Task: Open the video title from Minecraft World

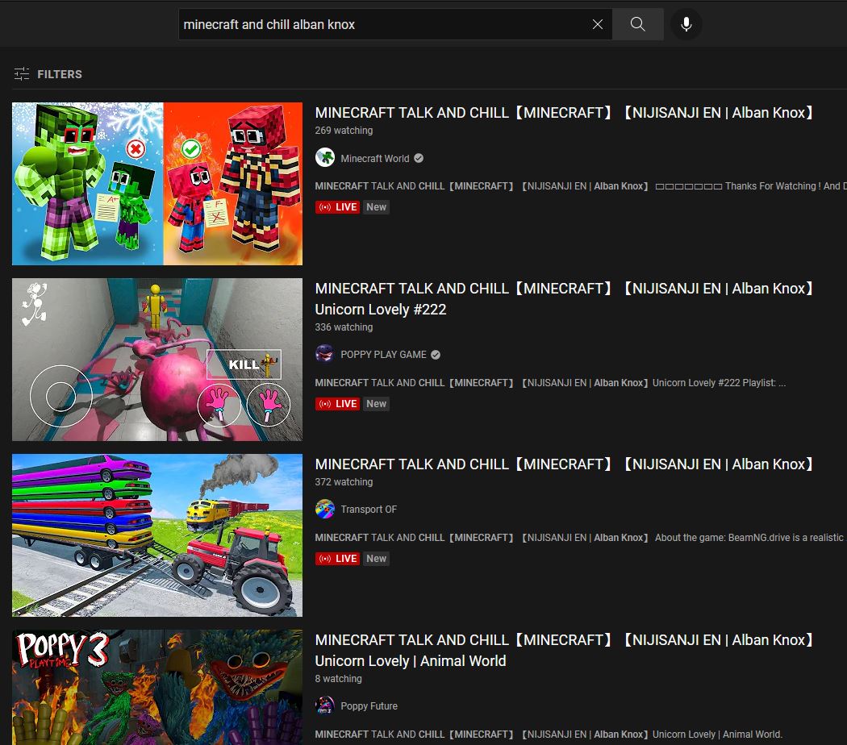Action: pyautogui.click(x=564, y=112)
